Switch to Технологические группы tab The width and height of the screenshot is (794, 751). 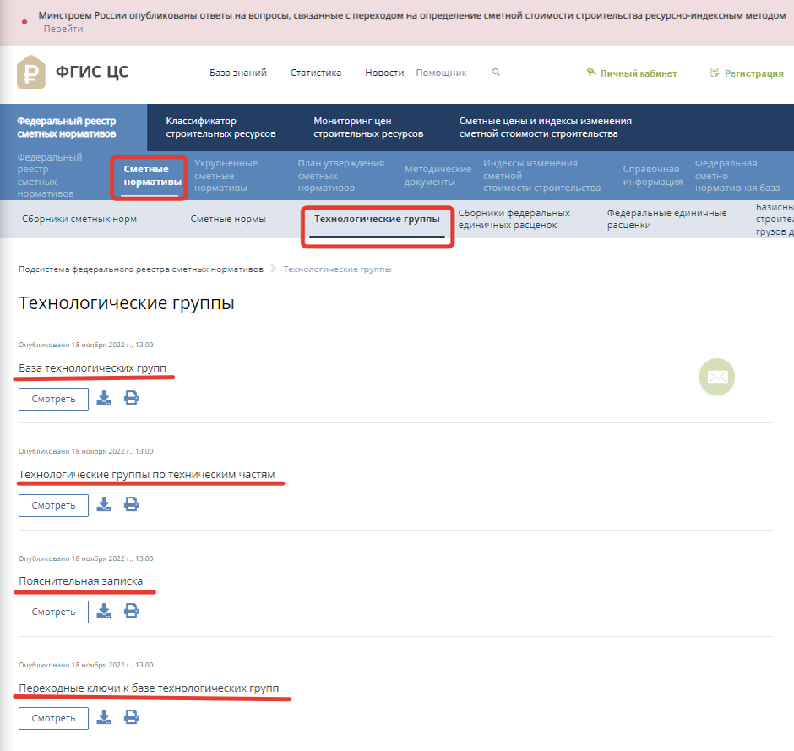click(x=377, y=220)
